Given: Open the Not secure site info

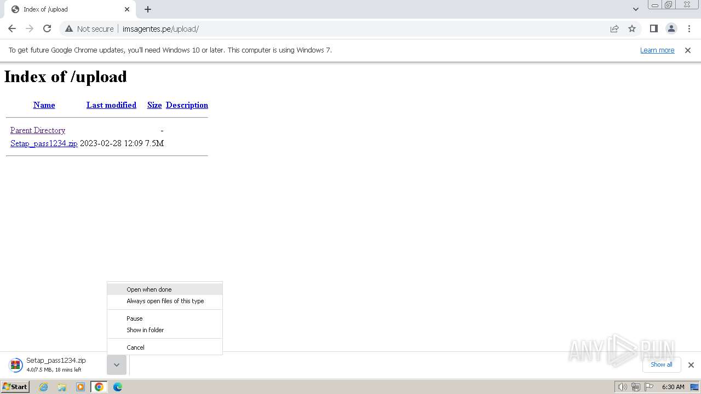Looking at the screenshot, I should [x=89, y=28].
